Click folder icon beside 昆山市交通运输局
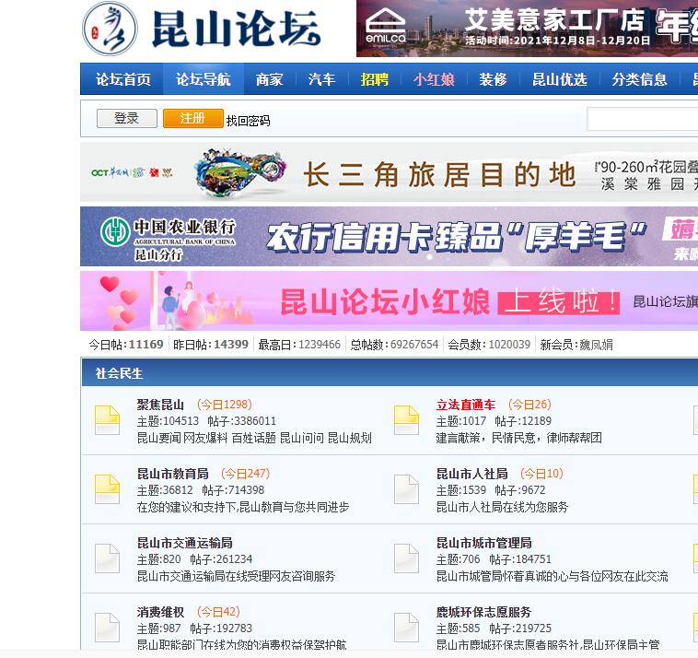This screenshot has height=658, width=698. point(108,558)
